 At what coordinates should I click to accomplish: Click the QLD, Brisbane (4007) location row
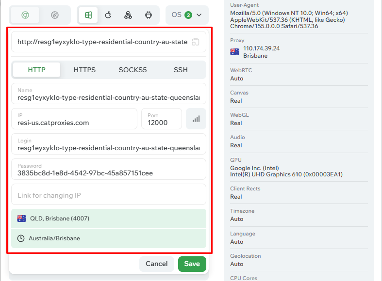tap(109, 219)
